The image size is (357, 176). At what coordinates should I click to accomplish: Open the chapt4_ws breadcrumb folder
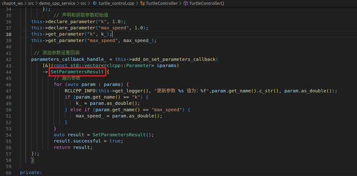(12, 3)
